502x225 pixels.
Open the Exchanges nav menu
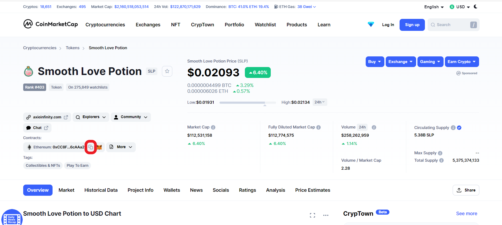point(148,25)
